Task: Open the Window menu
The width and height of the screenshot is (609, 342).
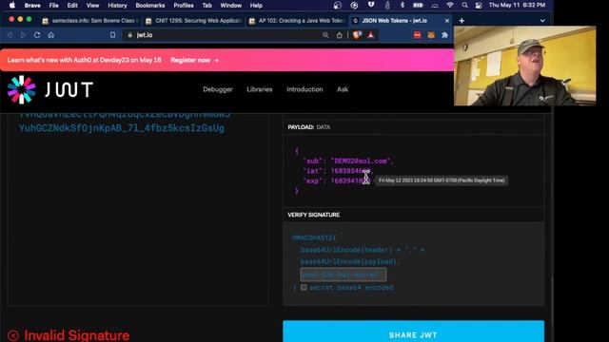Action: [230, 6]
